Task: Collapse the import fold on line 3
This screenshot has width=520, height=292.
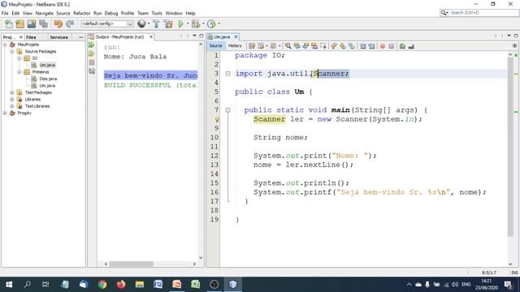Action: point(227,74)
